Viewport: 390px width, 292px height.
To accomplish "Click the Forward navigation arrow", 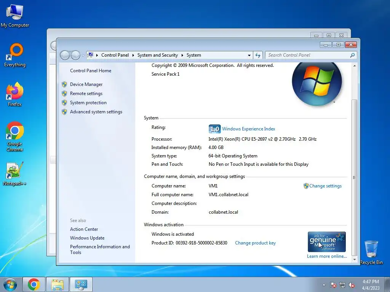I will 75,55.
